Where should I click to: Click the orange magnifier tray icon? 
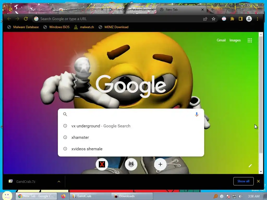point(216,196)
